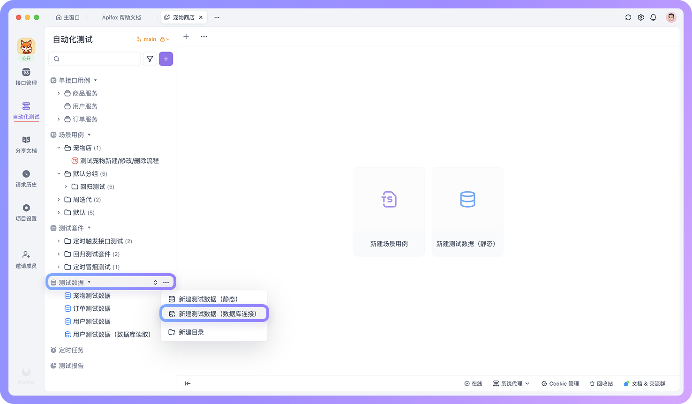
Task: Open 测试宠物新建/修改/删除流程 test scenario
Action: click(115, 161)
